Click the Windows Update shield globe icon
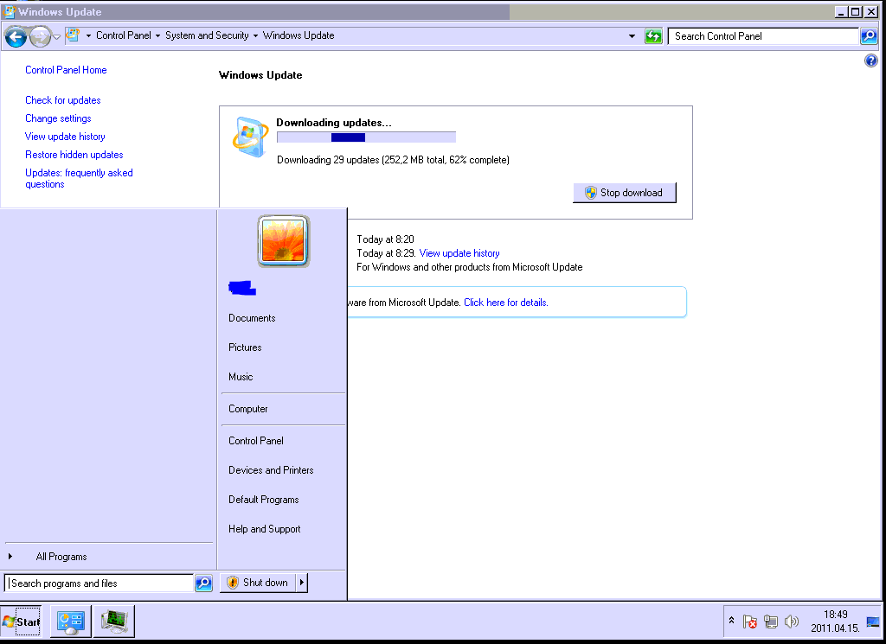 coord(250,137)
